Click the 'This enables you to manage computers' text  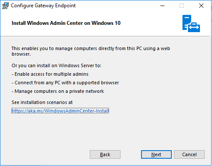pos(91,51)
